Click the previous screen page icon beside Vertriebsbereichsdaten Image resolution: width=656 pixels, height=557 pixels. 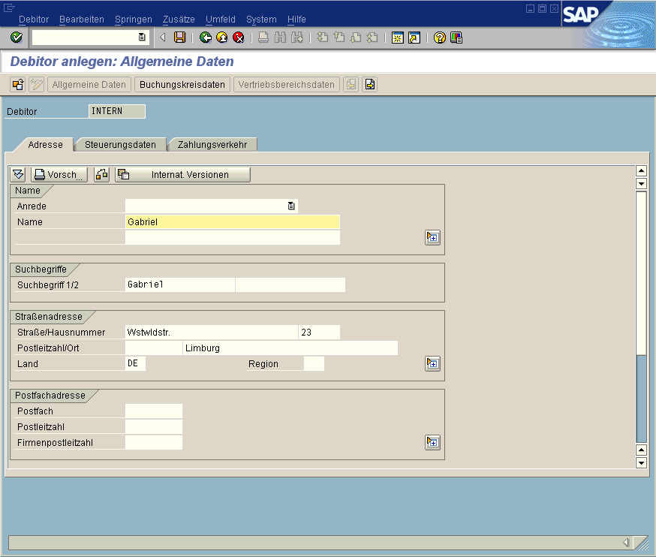[351, 85]
